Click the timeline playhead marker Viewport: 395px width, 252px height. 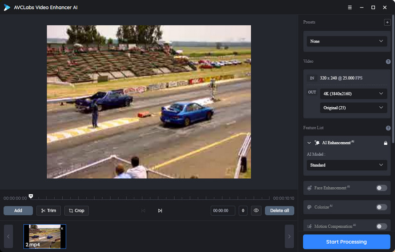coord(31,196)
